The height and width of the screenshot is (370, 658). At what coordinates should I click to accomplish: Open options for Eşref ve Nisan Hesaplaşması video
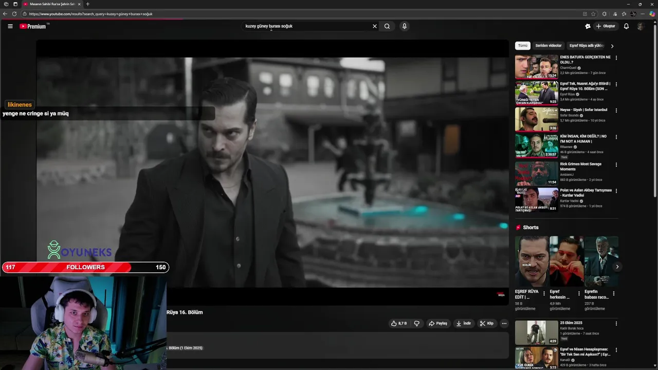click(x=616, y=350)
